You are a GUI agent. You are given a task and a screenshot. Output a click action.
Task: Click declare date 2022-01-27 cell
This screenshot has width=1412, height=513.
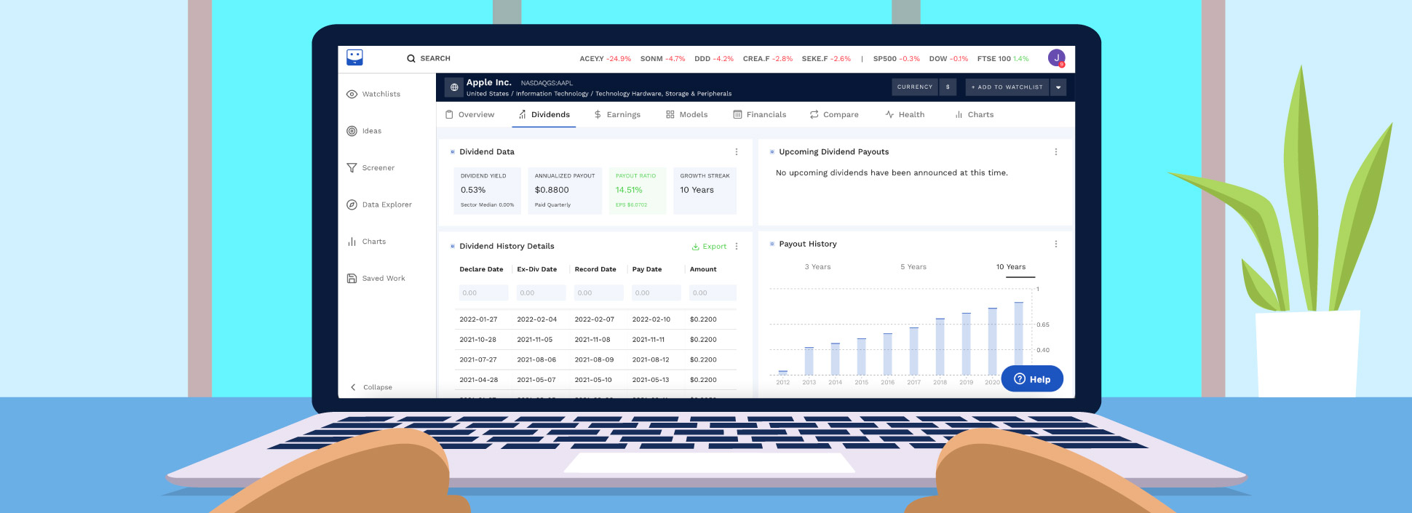coord(478,319)
